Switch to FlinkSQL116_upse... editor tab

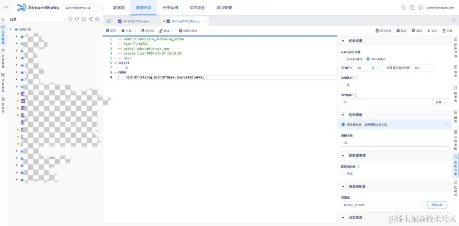point(137,21)
